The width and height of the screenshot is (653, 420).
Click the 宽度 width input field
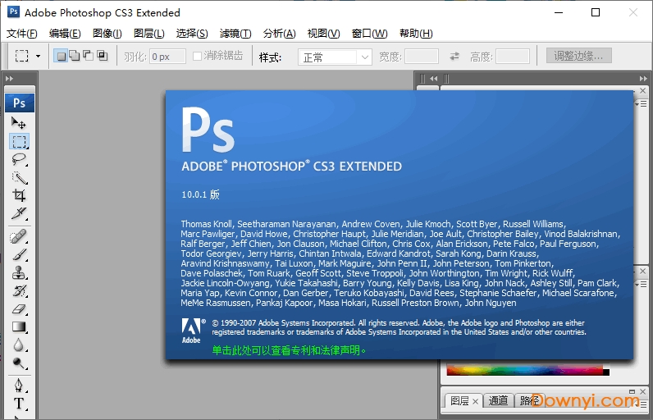coord(422,57)
